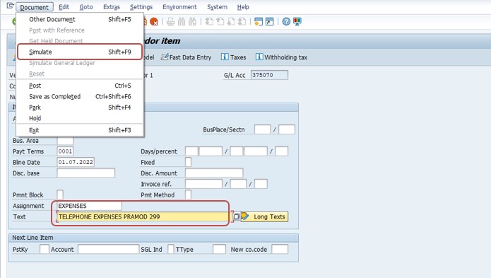The width and height of the screenshot is (491, 278).
Task: Open the Document menu
Action: point(35,7)
